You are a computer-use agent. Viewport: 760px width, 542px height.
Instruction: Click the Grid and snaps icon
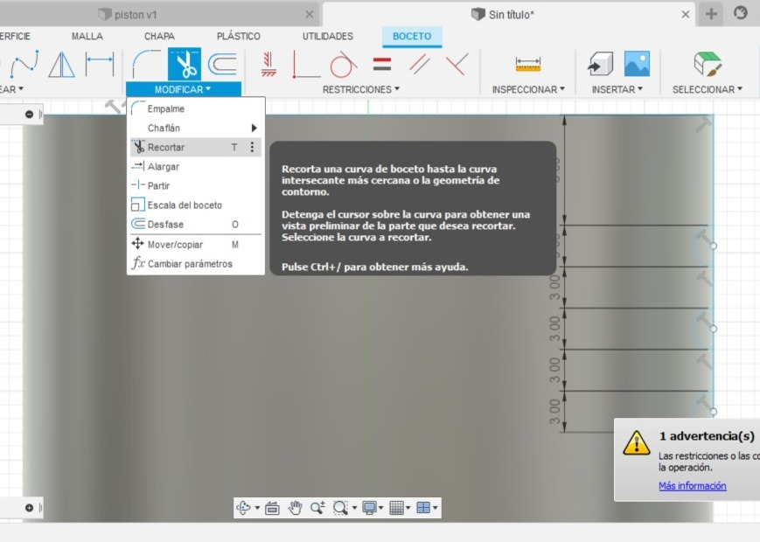click(x=396, y=508)
